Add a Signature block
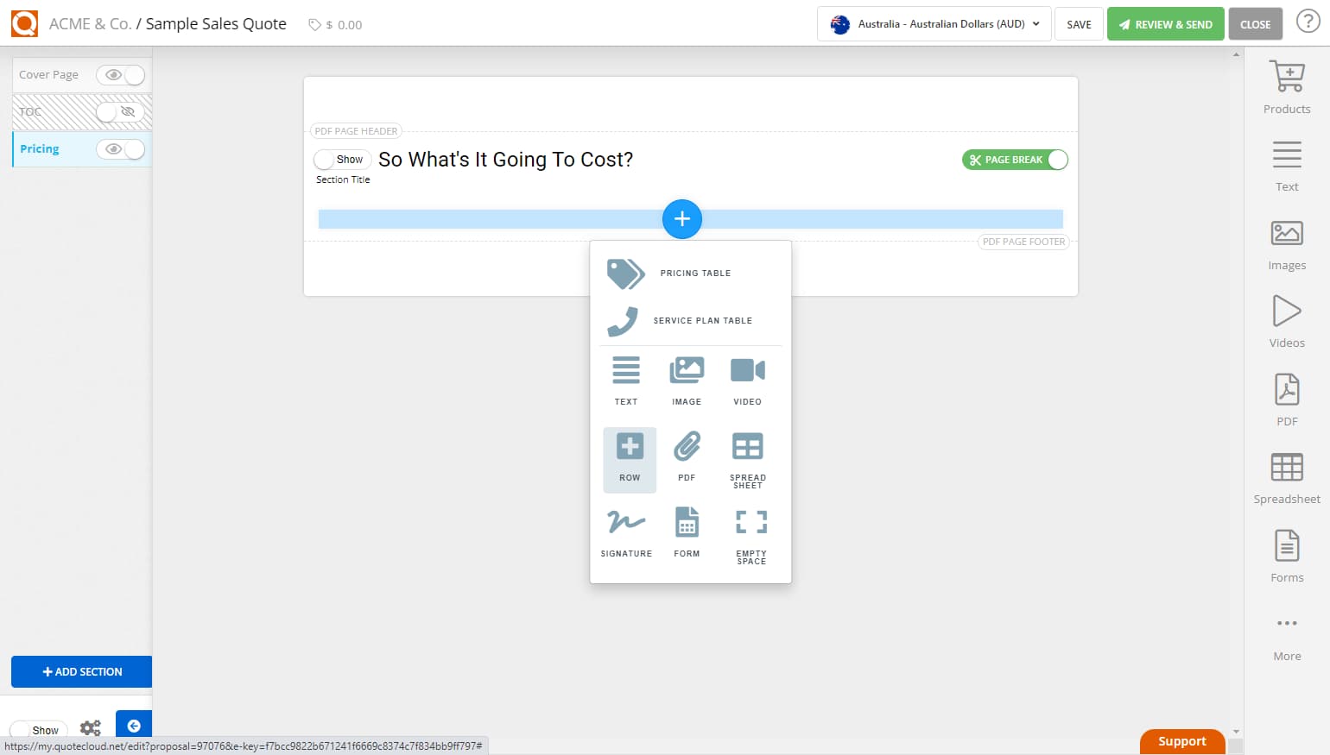Viewport: 1330px width, 755px height. click(625, 531)
